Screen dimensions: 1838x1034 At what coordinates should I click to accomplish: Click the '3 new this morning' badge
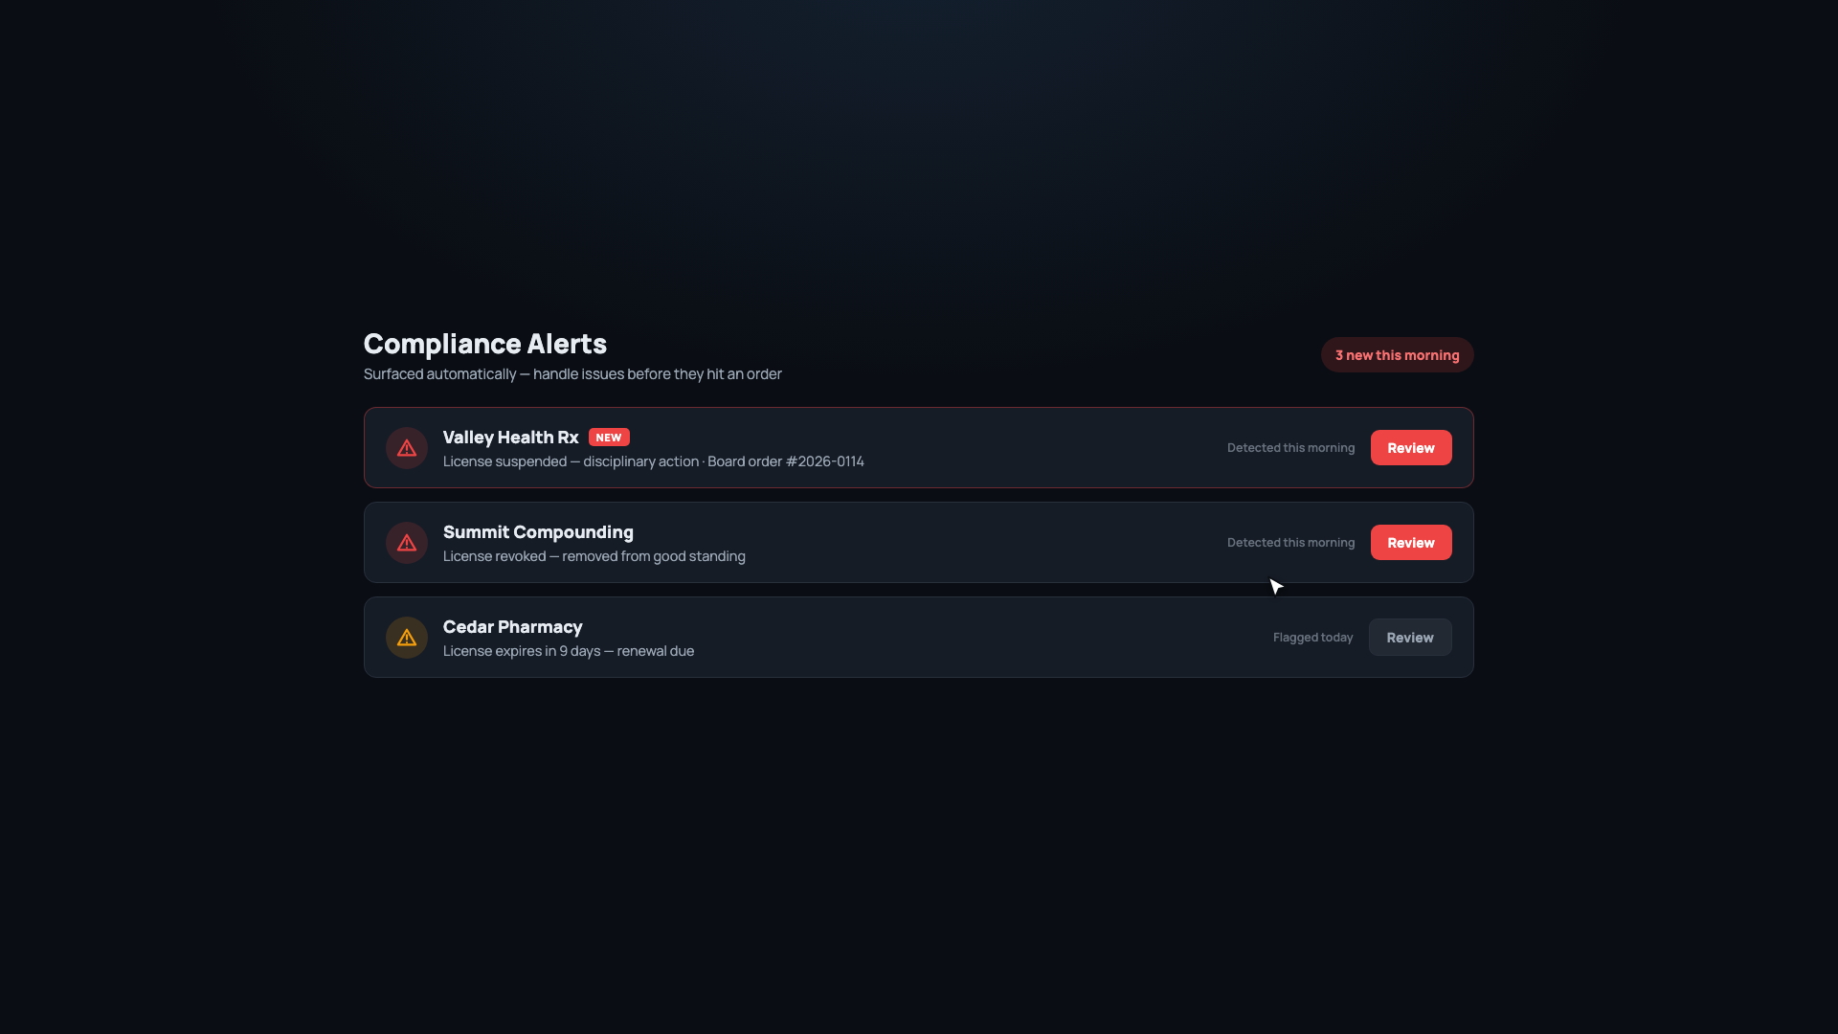tap(1398, 355)
